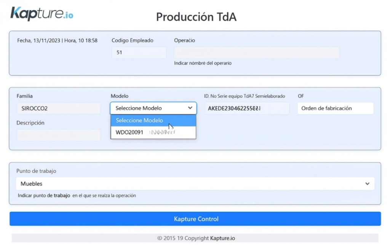Click the Fecha 13/11/2023 date text
This screenshot has height=250, width=390.
click(x=57, y=40)
